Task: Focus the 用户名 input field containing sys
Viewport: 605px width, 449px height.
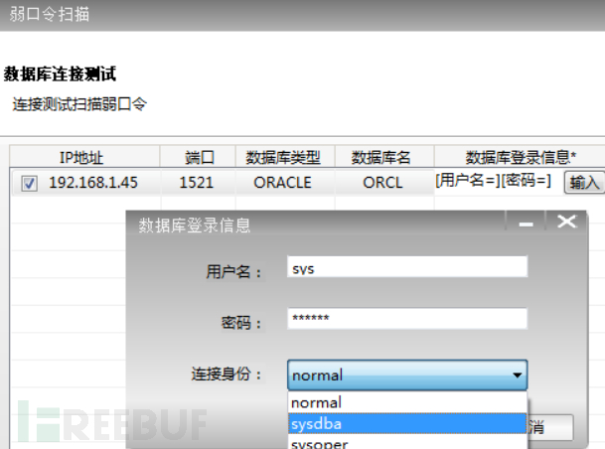Action: (x=407, y=266)
